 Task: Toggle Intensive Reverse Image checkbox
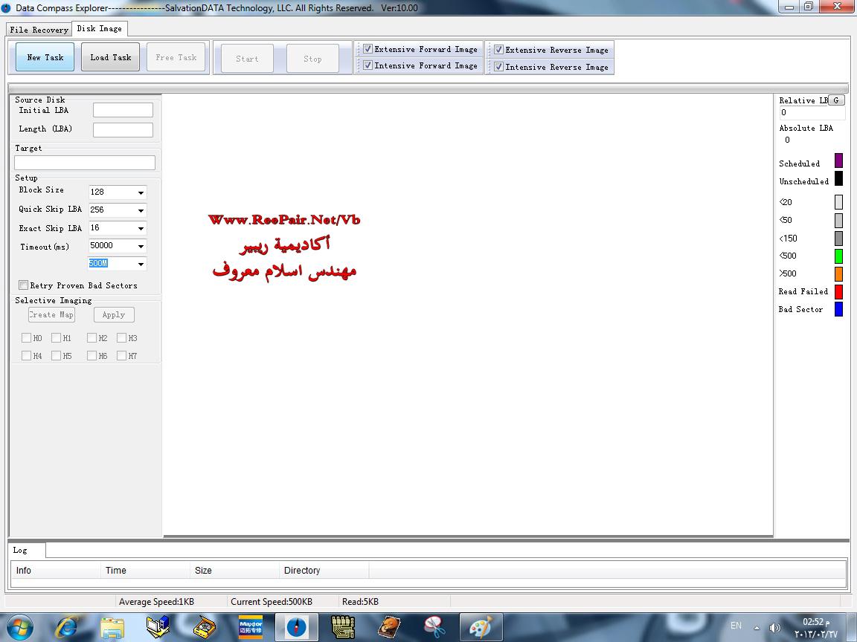498,67
